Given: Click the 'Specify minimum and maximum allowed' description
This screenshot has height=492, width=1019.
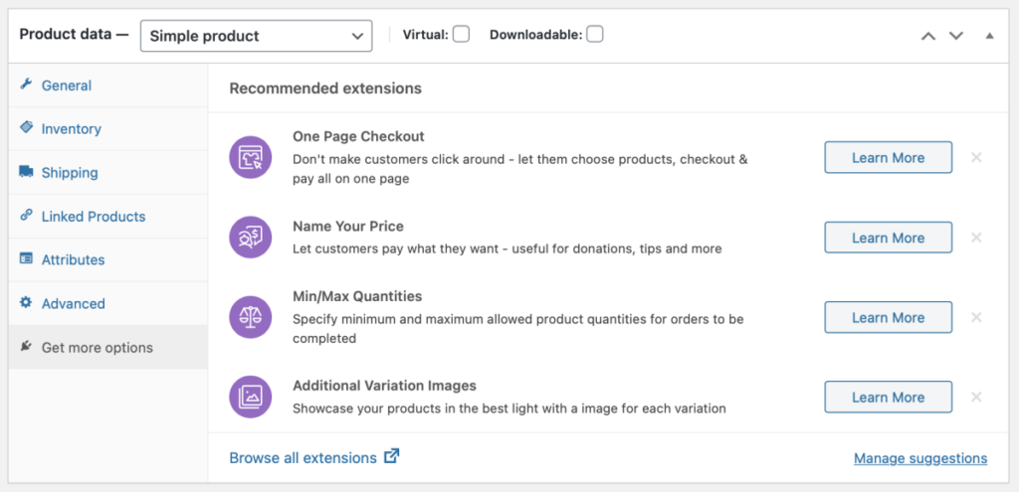Looking at the screenshot, I should [517, 328].
